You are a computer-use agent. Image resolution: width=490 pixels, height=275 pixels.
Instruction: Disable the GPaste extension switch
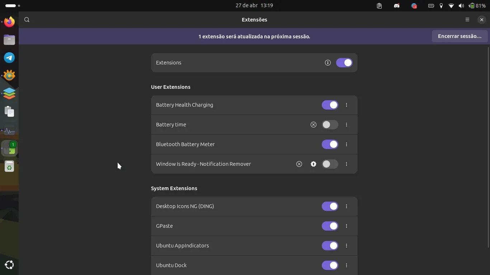pyautogui.click(x=330, y=226)
